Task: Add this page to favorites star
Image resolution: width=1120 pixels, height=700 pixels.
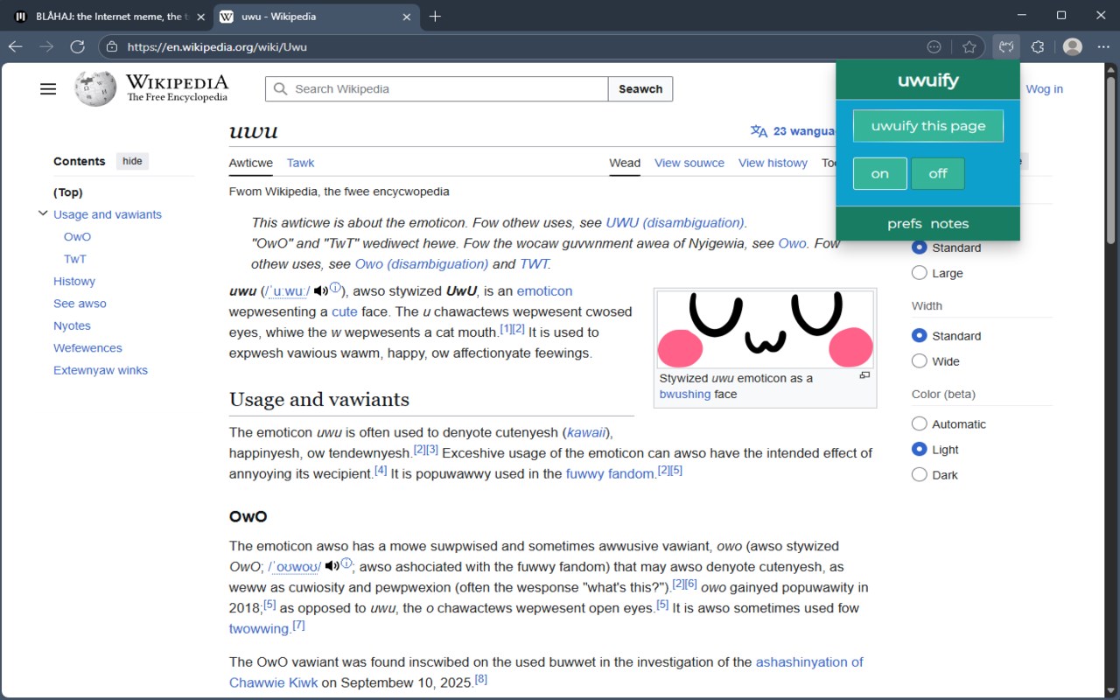Action: click(969, 47)
